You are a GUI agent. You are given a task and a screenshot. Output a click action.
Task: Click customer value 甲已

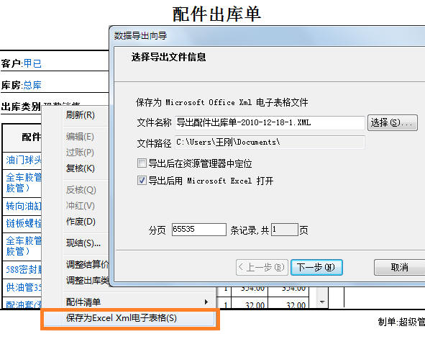pos(32,63)
